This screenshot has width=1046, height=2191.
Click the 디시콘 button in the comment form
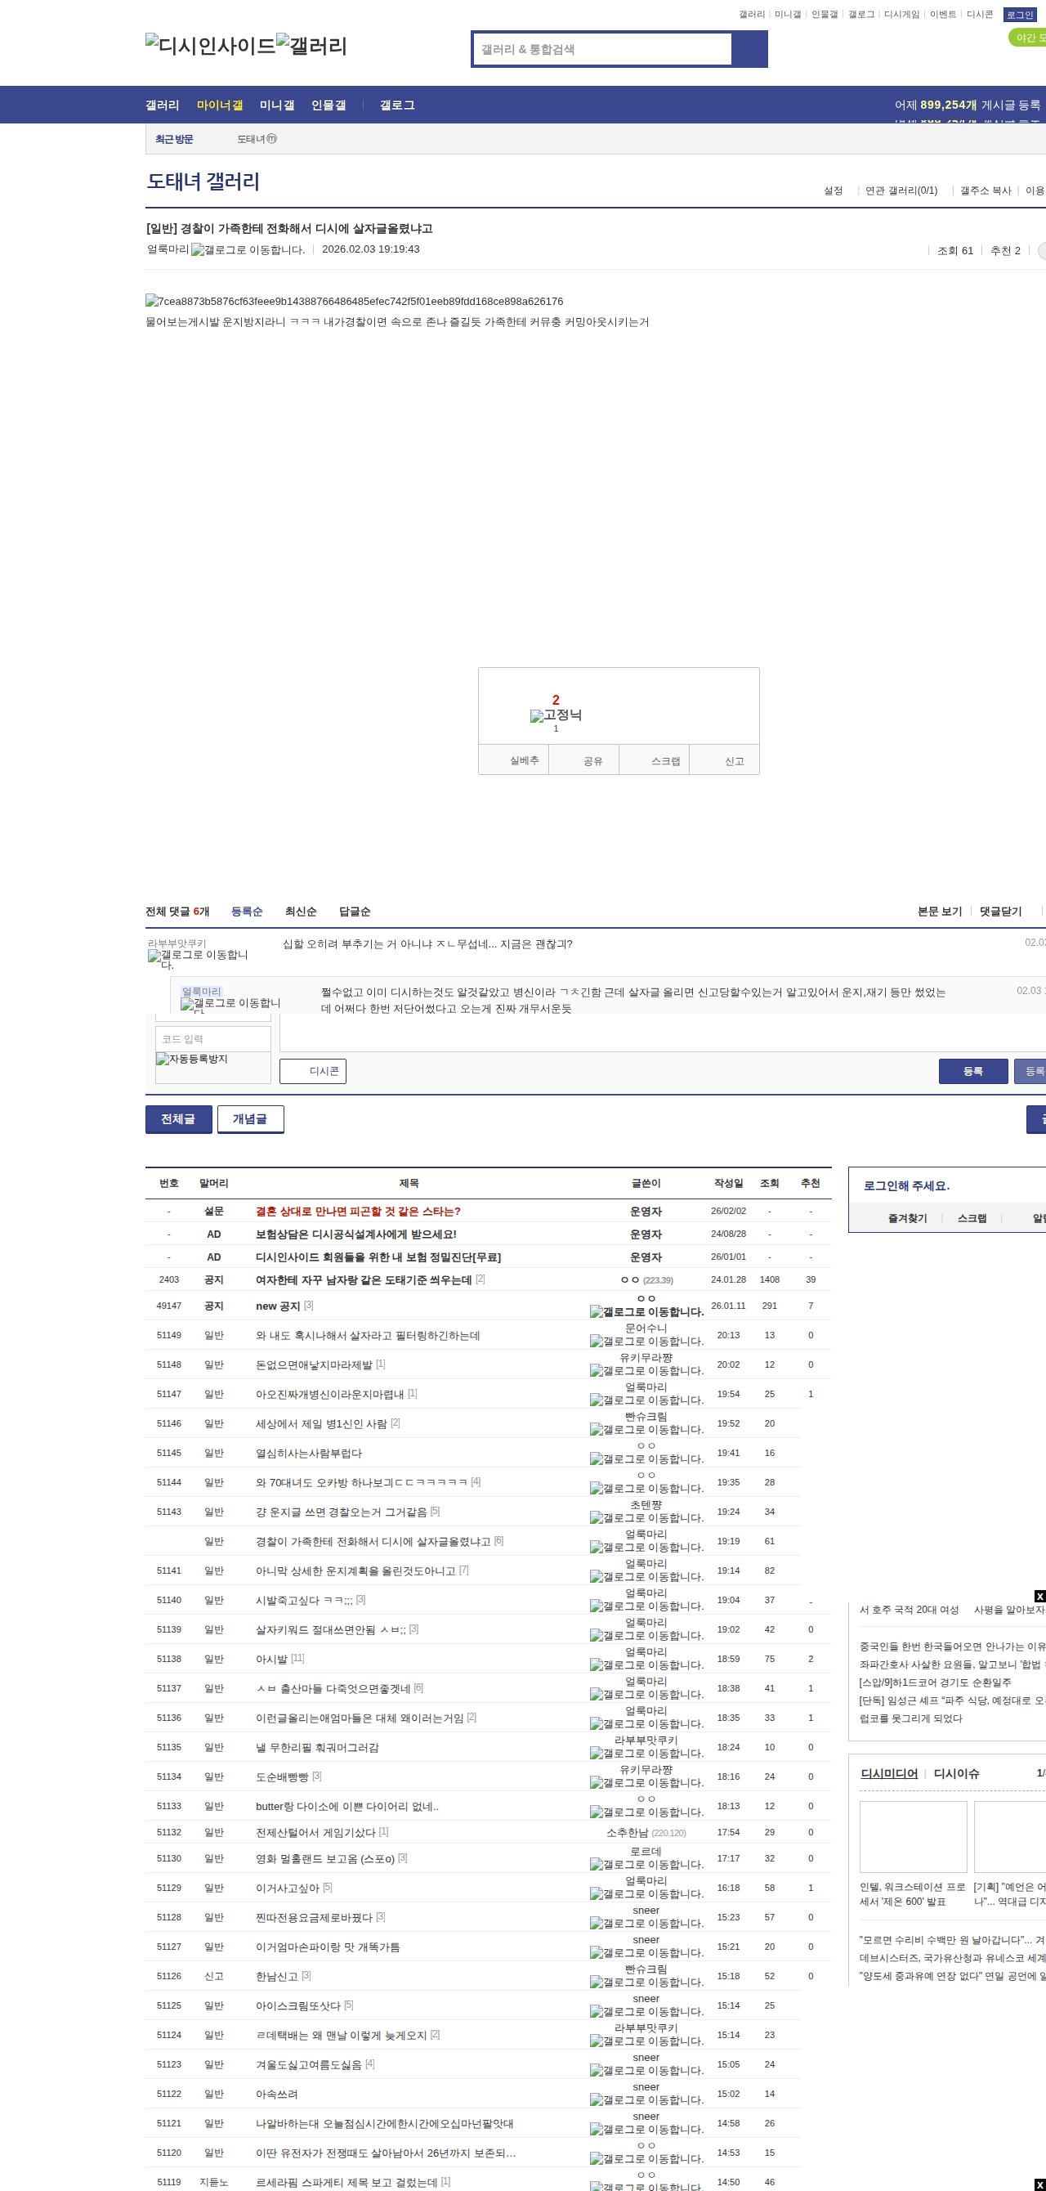313,1072
